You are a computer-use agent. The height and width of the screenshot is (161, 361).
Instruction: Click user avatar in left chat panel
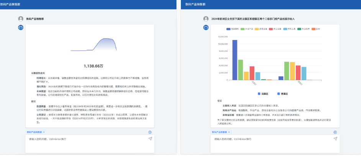(x=21, y=18)
